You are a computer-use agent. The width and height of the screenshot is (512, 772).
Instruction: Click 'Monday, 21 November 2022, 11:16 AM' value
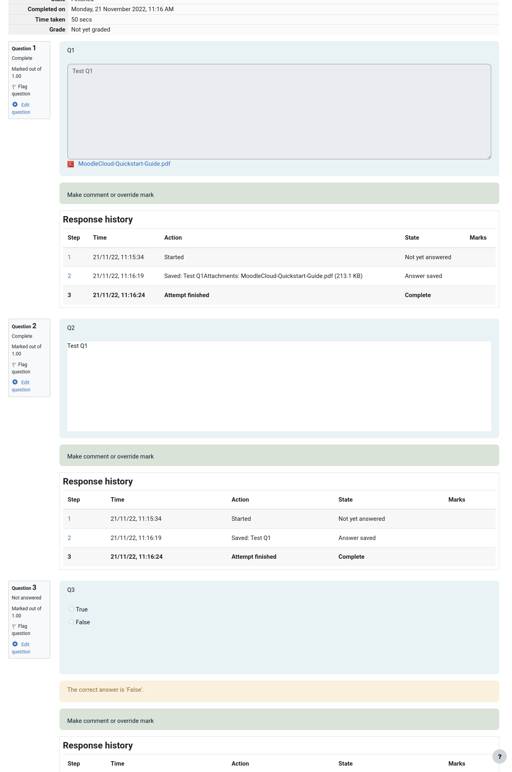click(123, 9)
